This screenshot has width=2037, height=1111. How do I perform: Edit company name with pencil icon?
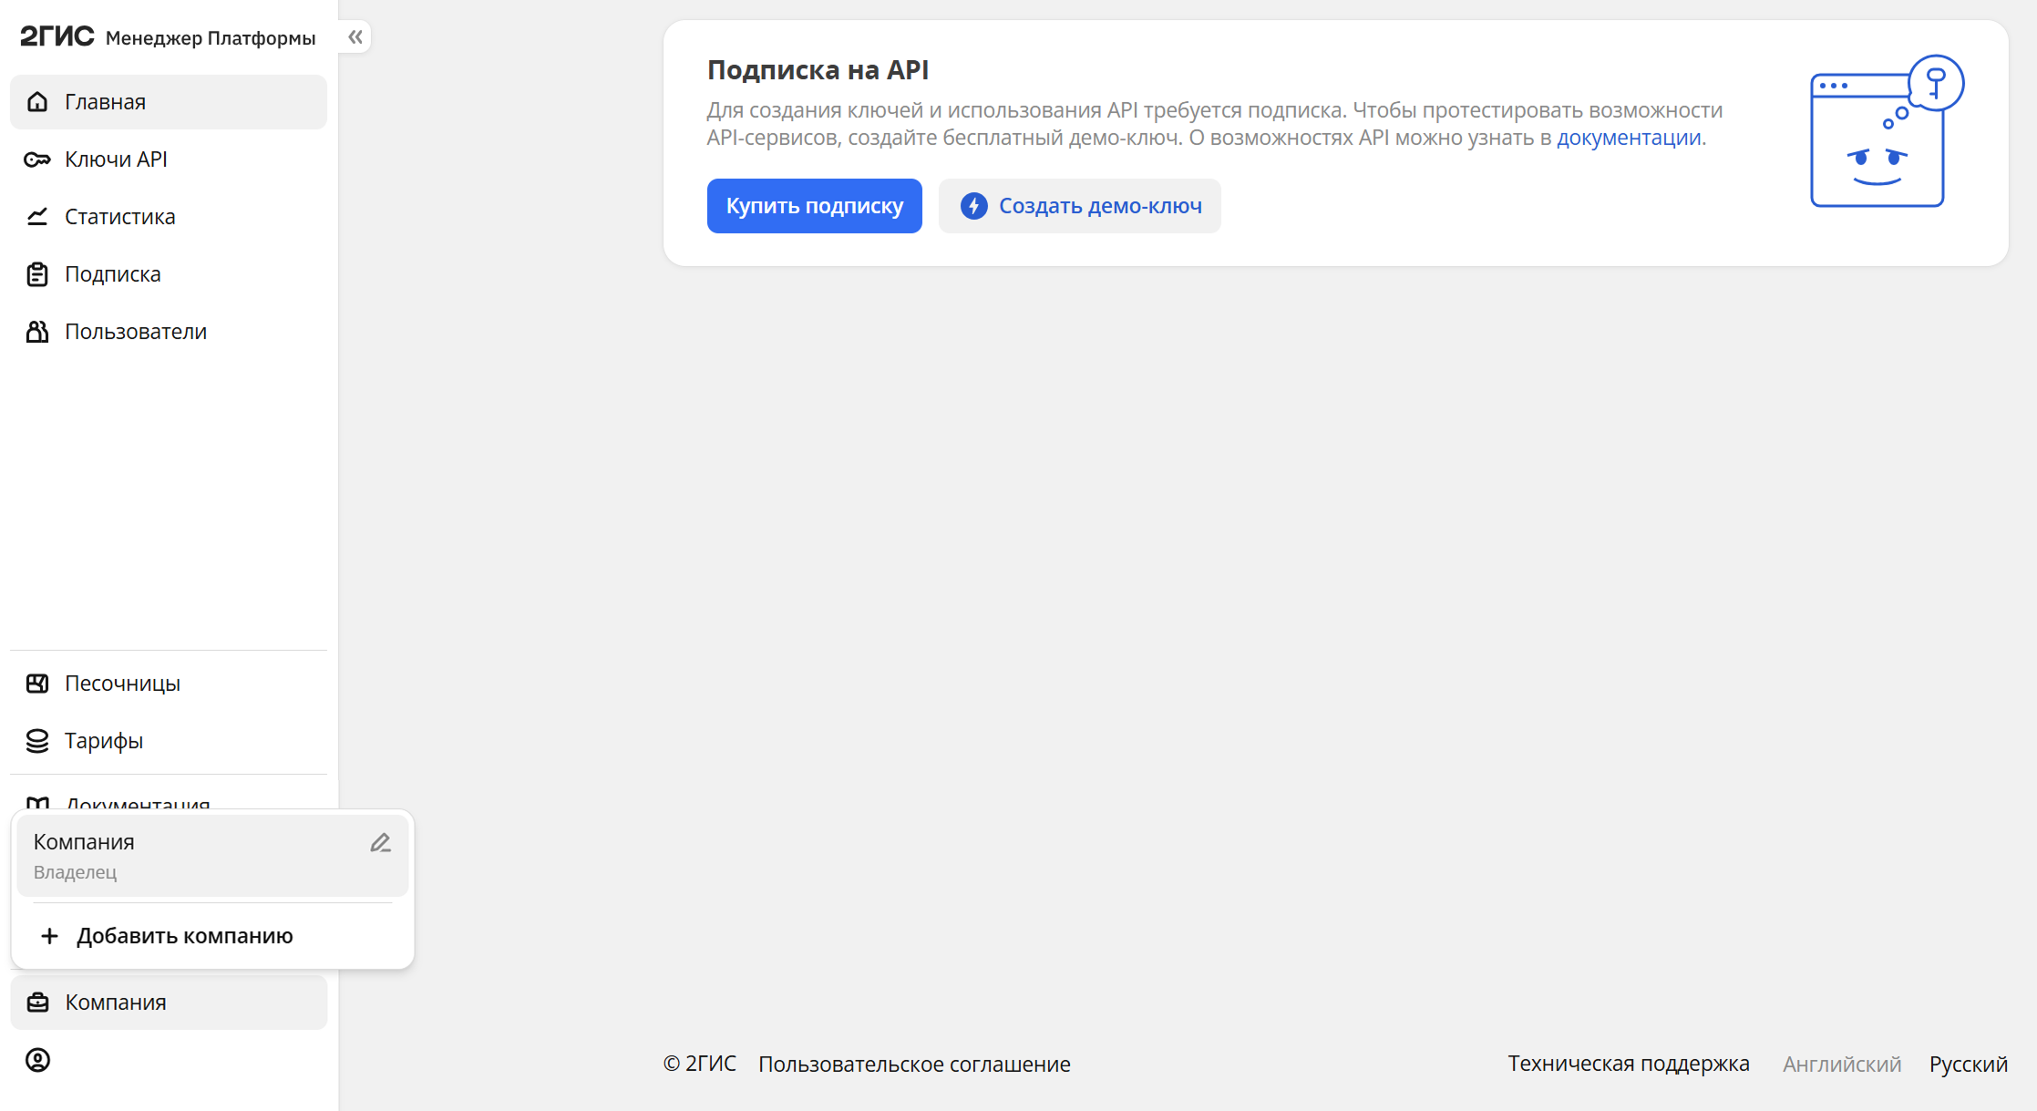pos(380,843)
